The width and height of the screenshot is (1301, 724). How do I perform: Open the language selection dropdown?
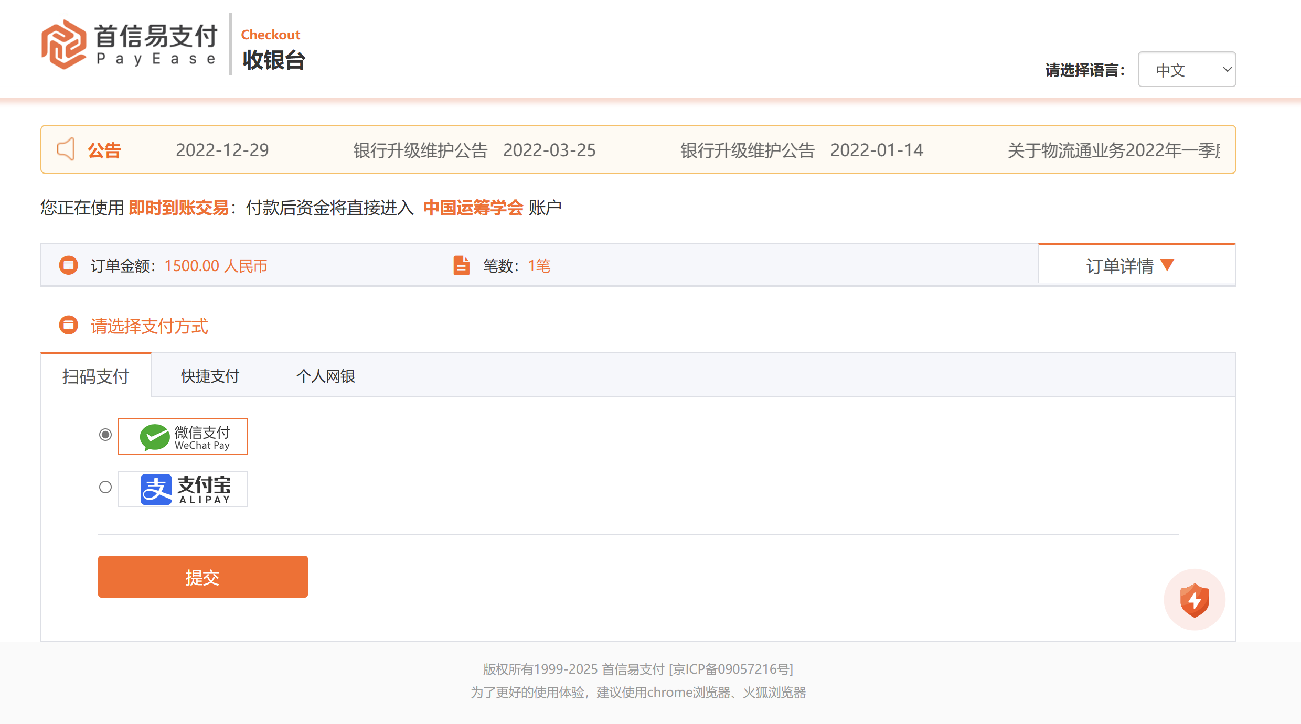[x=1187, y=69]
